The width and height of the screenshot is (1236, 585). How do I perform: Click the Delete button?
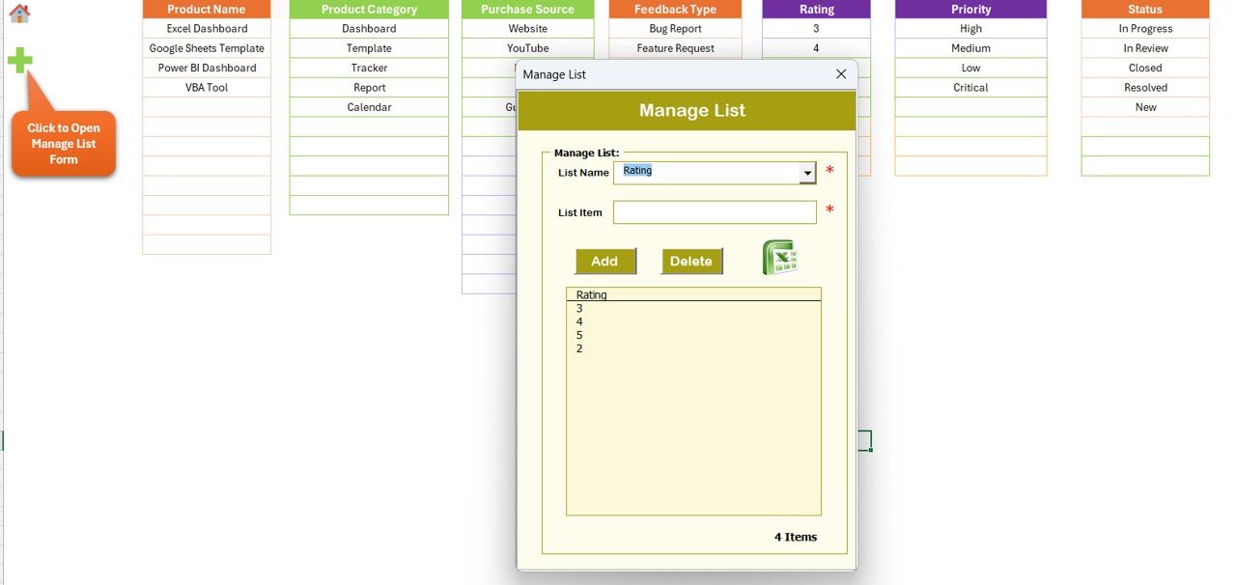coord(691,261)
